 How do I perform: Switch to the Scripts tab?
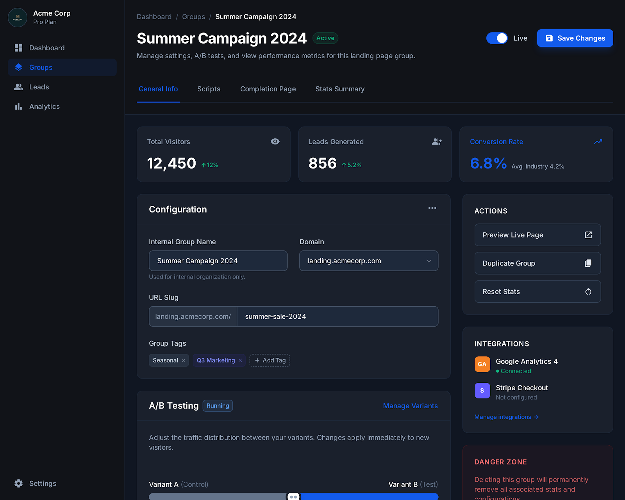(x=209, y=89)
